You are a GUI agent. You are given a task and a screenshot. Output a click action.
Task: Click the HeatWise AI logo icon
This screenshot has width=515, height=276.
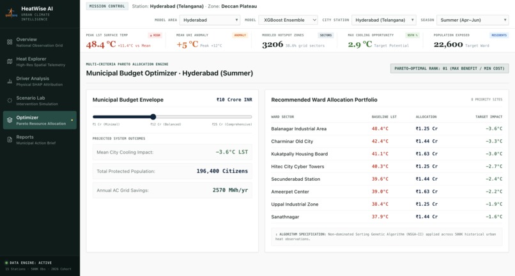11,13
